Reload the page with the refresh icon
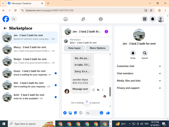Viewport: 169px width, 127px height. 15,10
